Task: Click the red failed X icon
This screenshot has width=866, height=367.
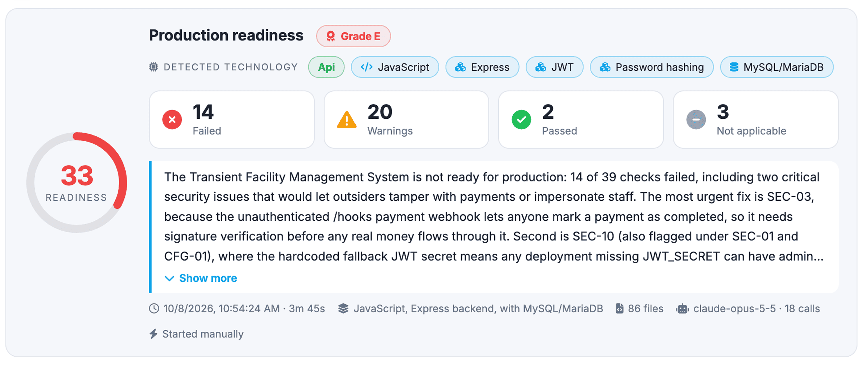Action: [x=172, y=119]
